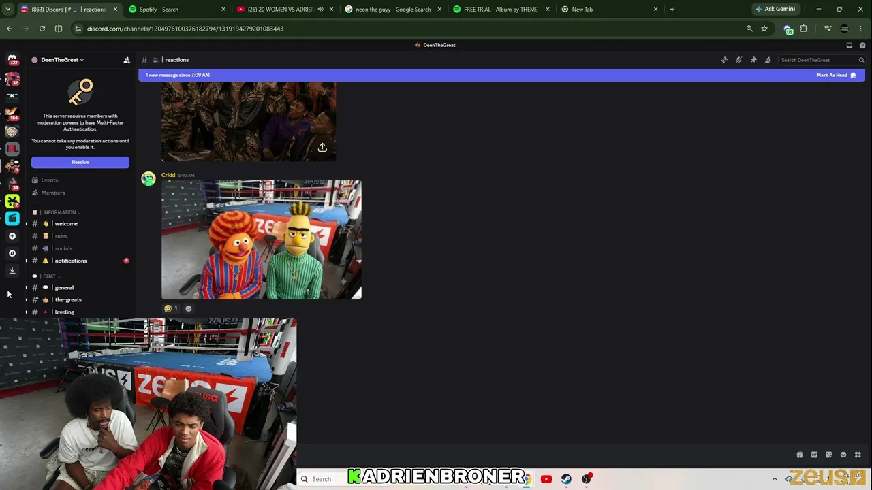Screen dimensions: 872x490
Task: Go back in browser history
Action: (10, 29)
